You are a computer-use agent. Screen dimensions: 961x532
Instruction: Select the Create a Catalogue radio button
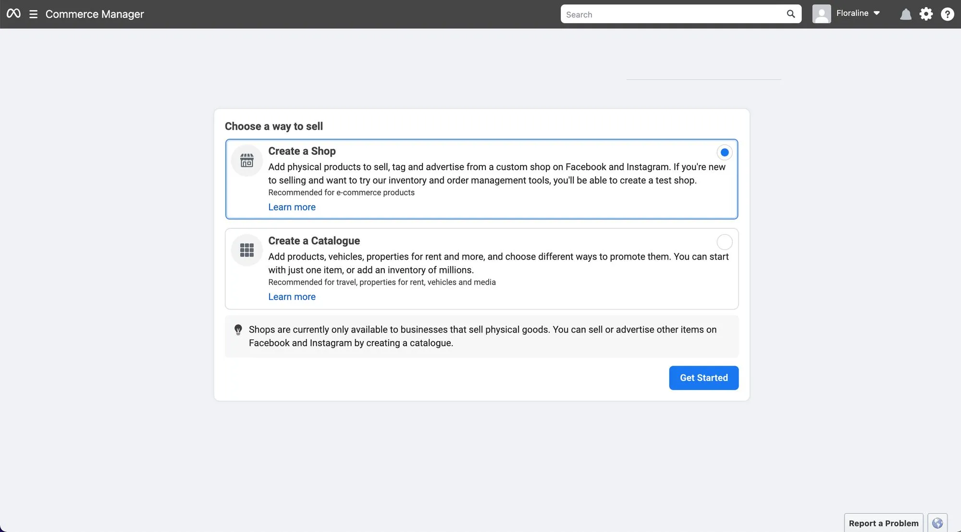pos(724,242)
